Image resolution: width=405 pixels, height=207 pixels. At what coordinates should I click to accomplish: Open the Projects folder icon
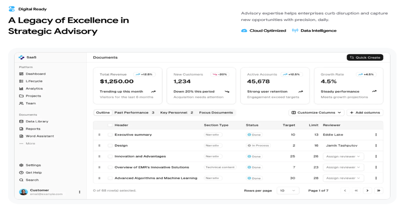[x=21, y=96]
